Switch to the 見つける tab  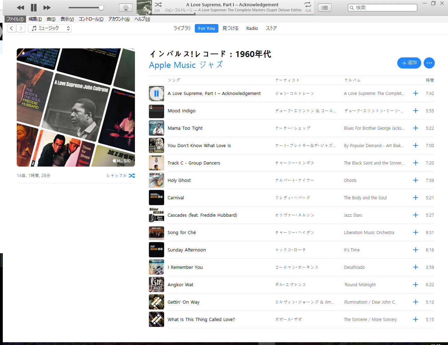tap(230, 28)
